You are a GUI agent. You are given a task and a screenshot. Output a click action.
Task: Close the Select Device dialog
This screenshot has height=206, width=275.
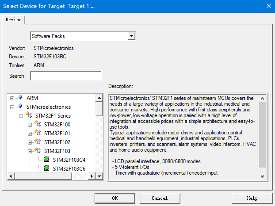point(269,6)
